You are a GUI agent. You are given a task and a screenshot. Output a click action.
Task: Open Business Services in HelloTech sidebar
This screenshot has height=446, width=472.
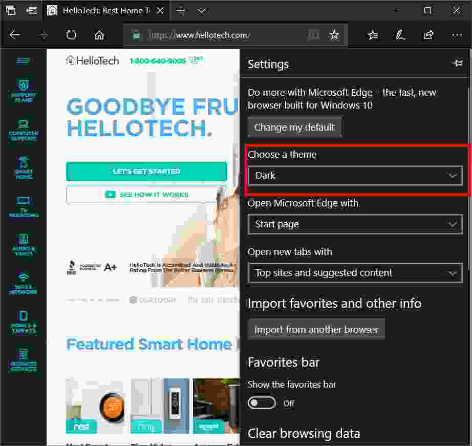click(x=24, y=360)
